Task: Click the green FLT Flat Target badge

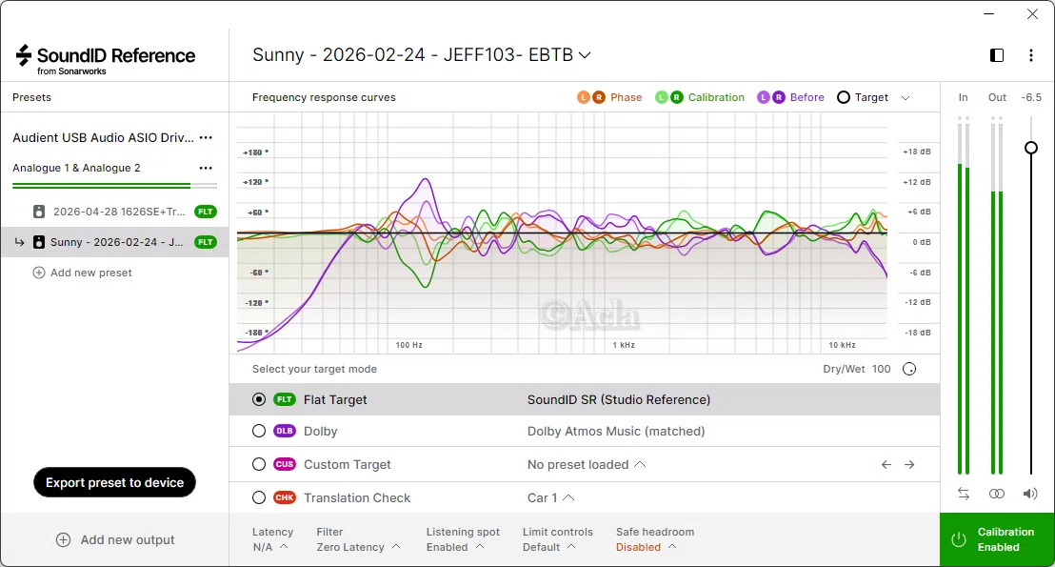Action: point(285,399)
